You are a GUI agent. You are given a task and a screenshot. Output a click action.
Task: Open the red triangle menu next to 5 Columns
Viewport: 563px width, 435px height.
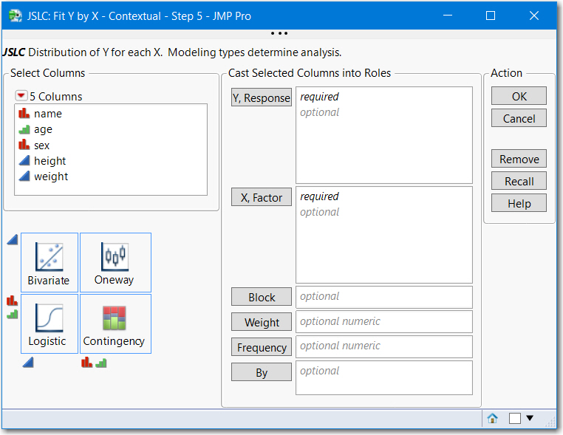tap(21, 96)
